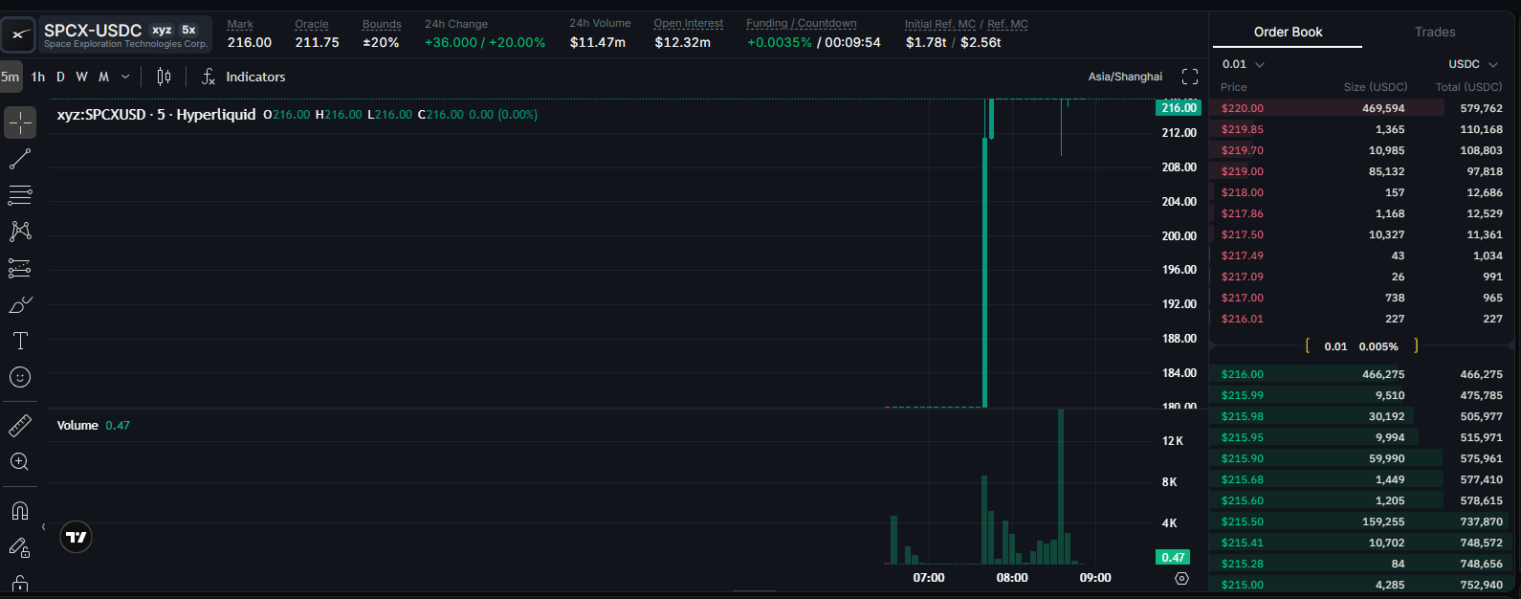This screenshot has width=1521, height=599.
Task: Click the 0.005% spread indicator
Action: coord(1378,346)
